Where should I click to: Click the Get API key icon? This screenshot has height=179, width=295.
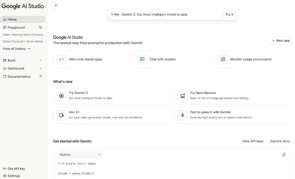coord(4,168)
